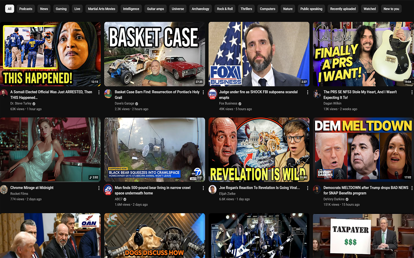Filter by Universe chip
Screen dimensions: 414x258
tap(178, 9)
